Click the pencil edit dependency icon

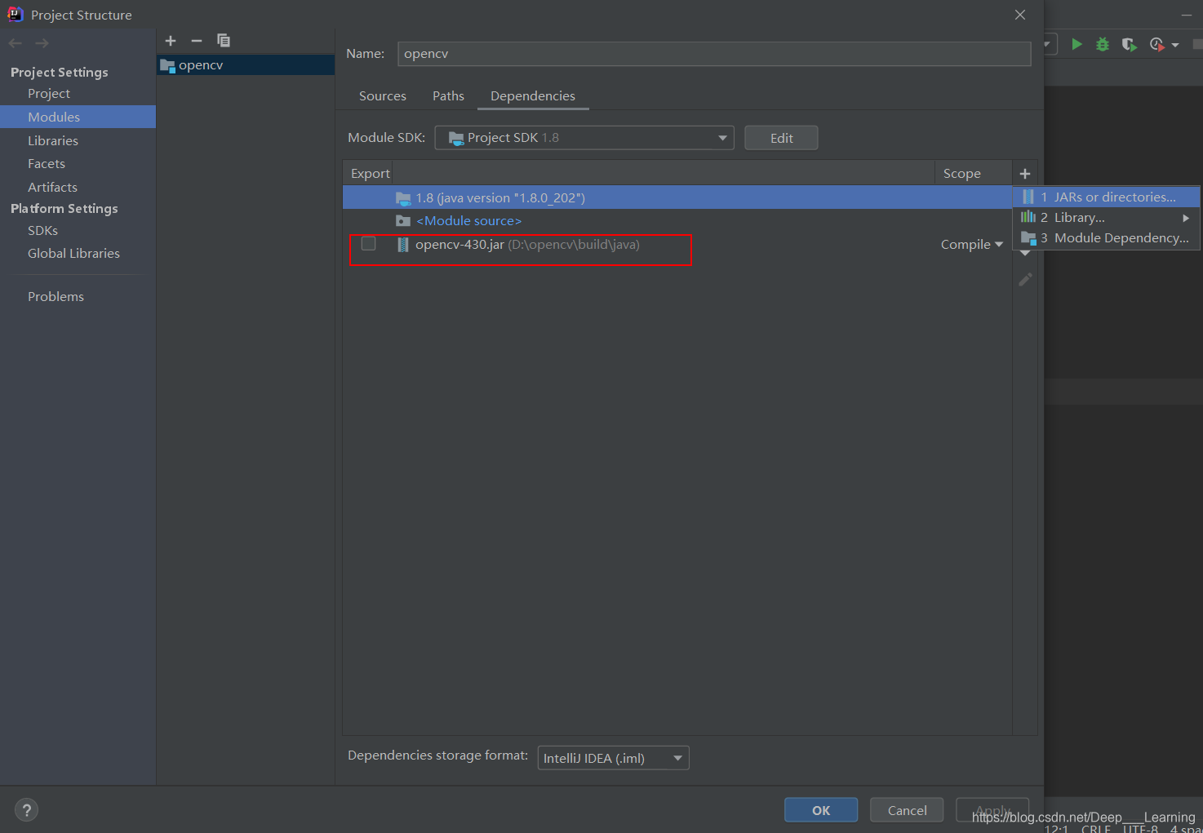tap(1025, 280)
